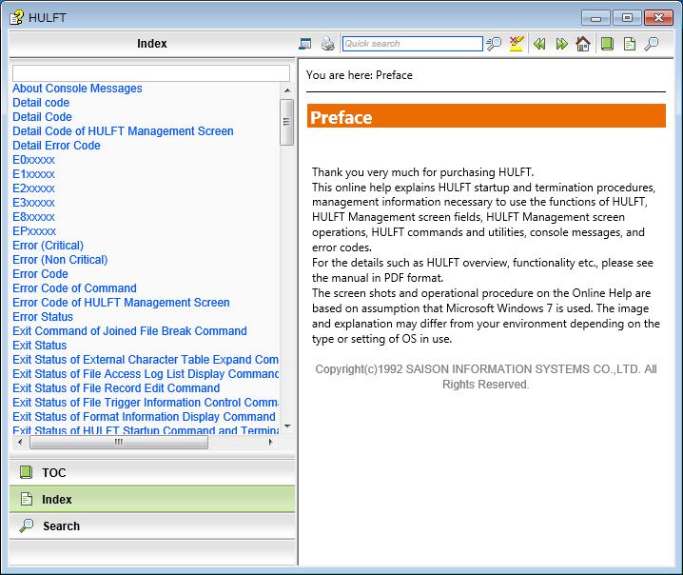
Task: Select the E8xxxxx index entry
Action: (33, 217)
